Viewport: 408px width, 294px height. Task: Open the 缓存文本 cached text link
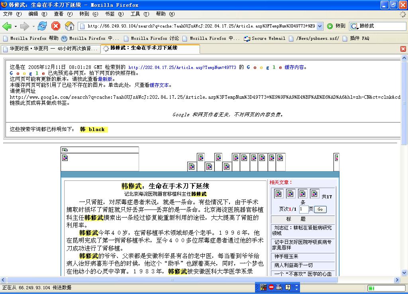tap(160, 85)
